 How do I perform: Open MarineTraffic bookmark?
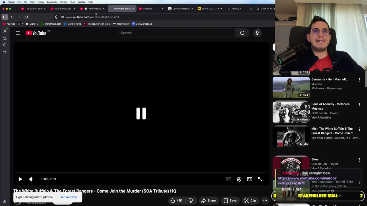tap(72, 24)
